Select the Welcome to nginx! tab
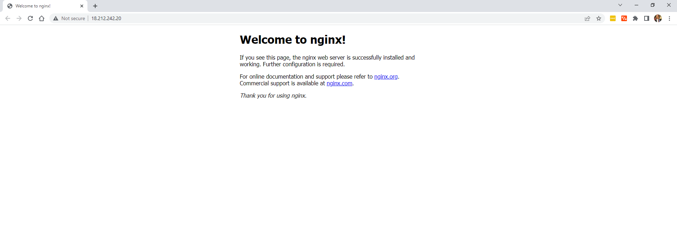Screen dimensions: 677x233 pyautogui.click(x=39, y=6)
